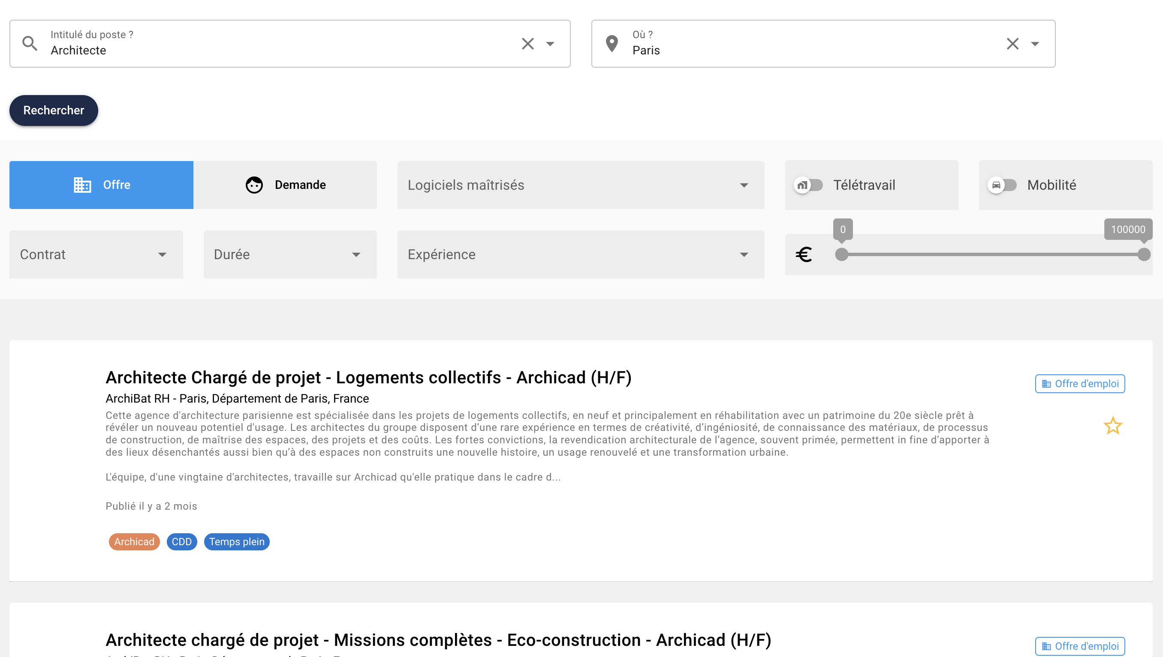The width and height of the screenshot is (1163, 657).
Task: Turn on the Mobilité switch
Action: (x=1002, y=185)
